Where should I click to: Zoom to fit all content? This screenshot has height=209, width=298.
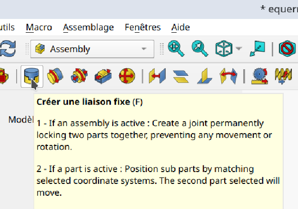(176, 48)
